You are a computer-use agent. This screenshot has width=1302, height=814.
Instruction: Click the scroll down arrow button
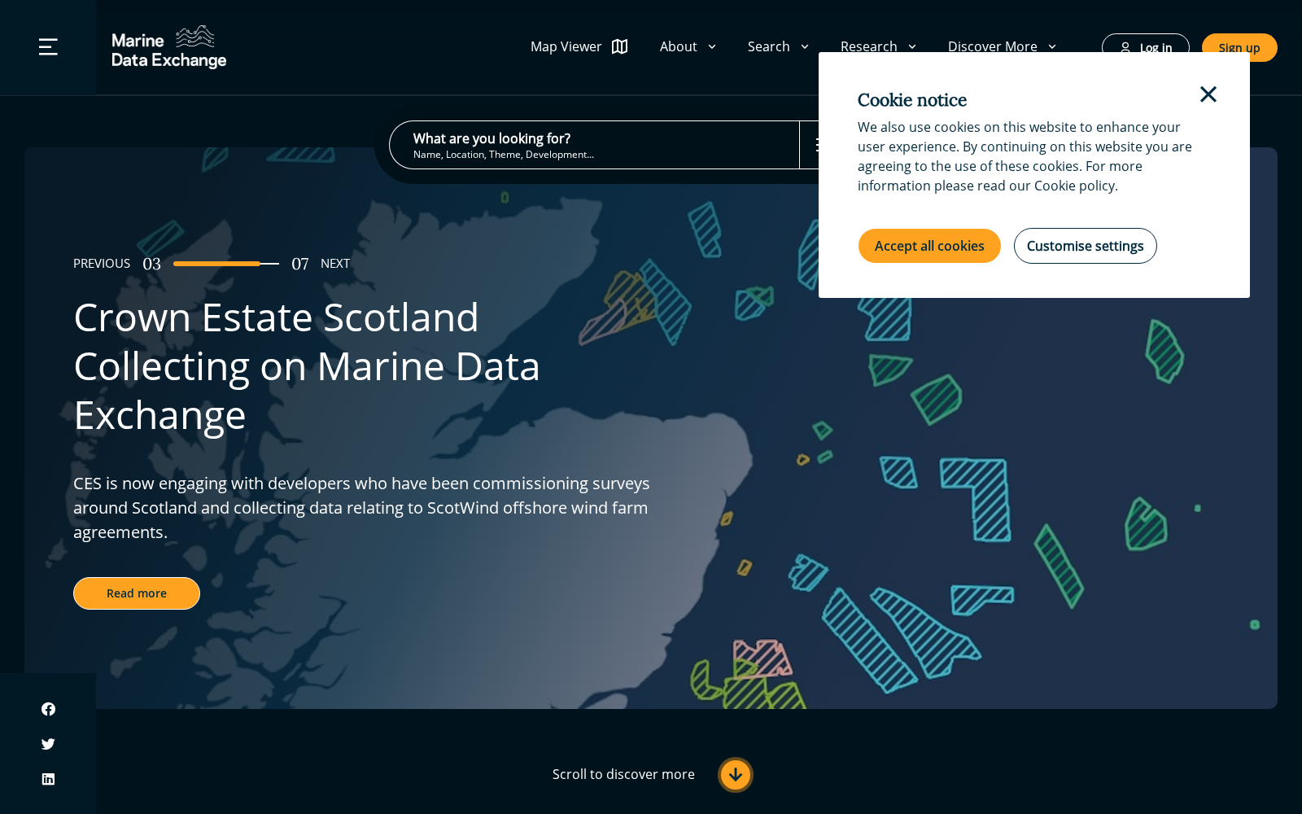[x=736, y=775]
